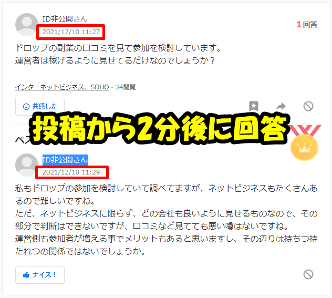Click the question's report prohibition icon
This screenshot has width=332, height=298.
308,106
